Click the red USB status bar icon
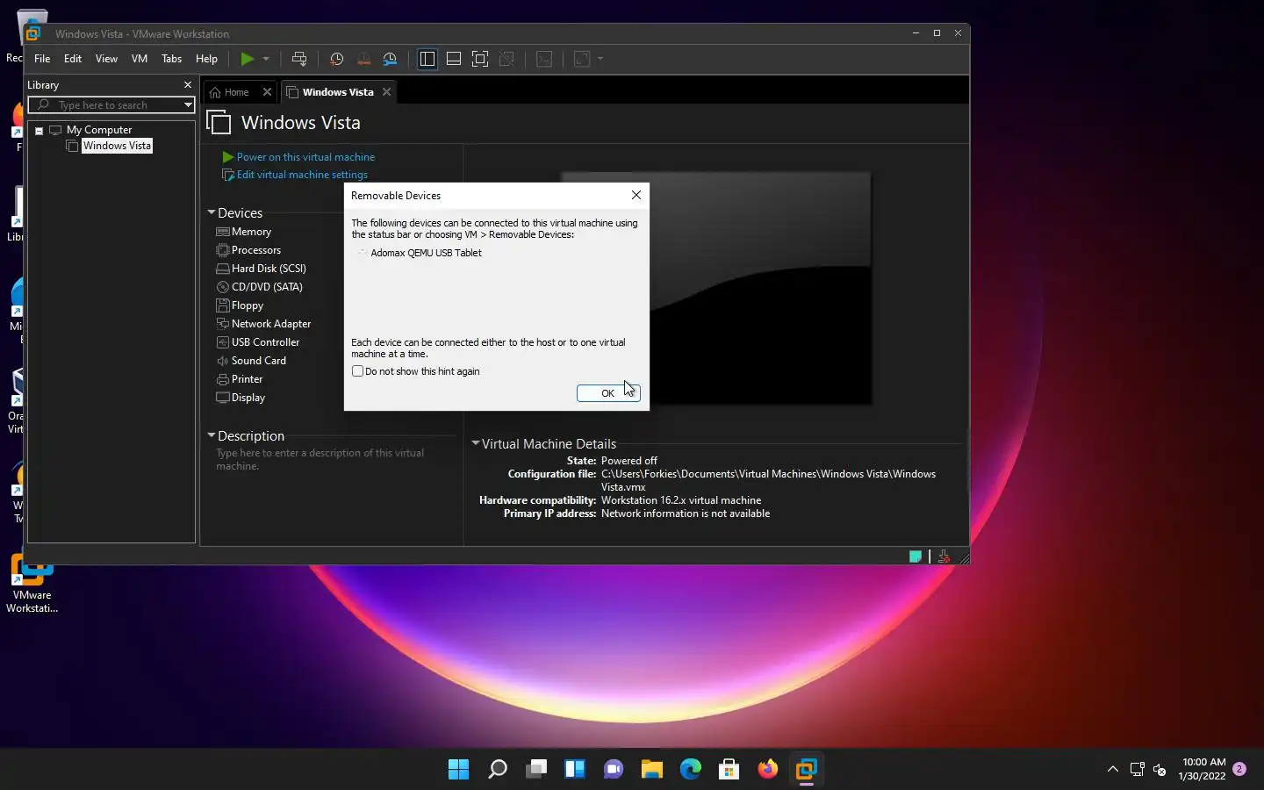 coord(944,557)
